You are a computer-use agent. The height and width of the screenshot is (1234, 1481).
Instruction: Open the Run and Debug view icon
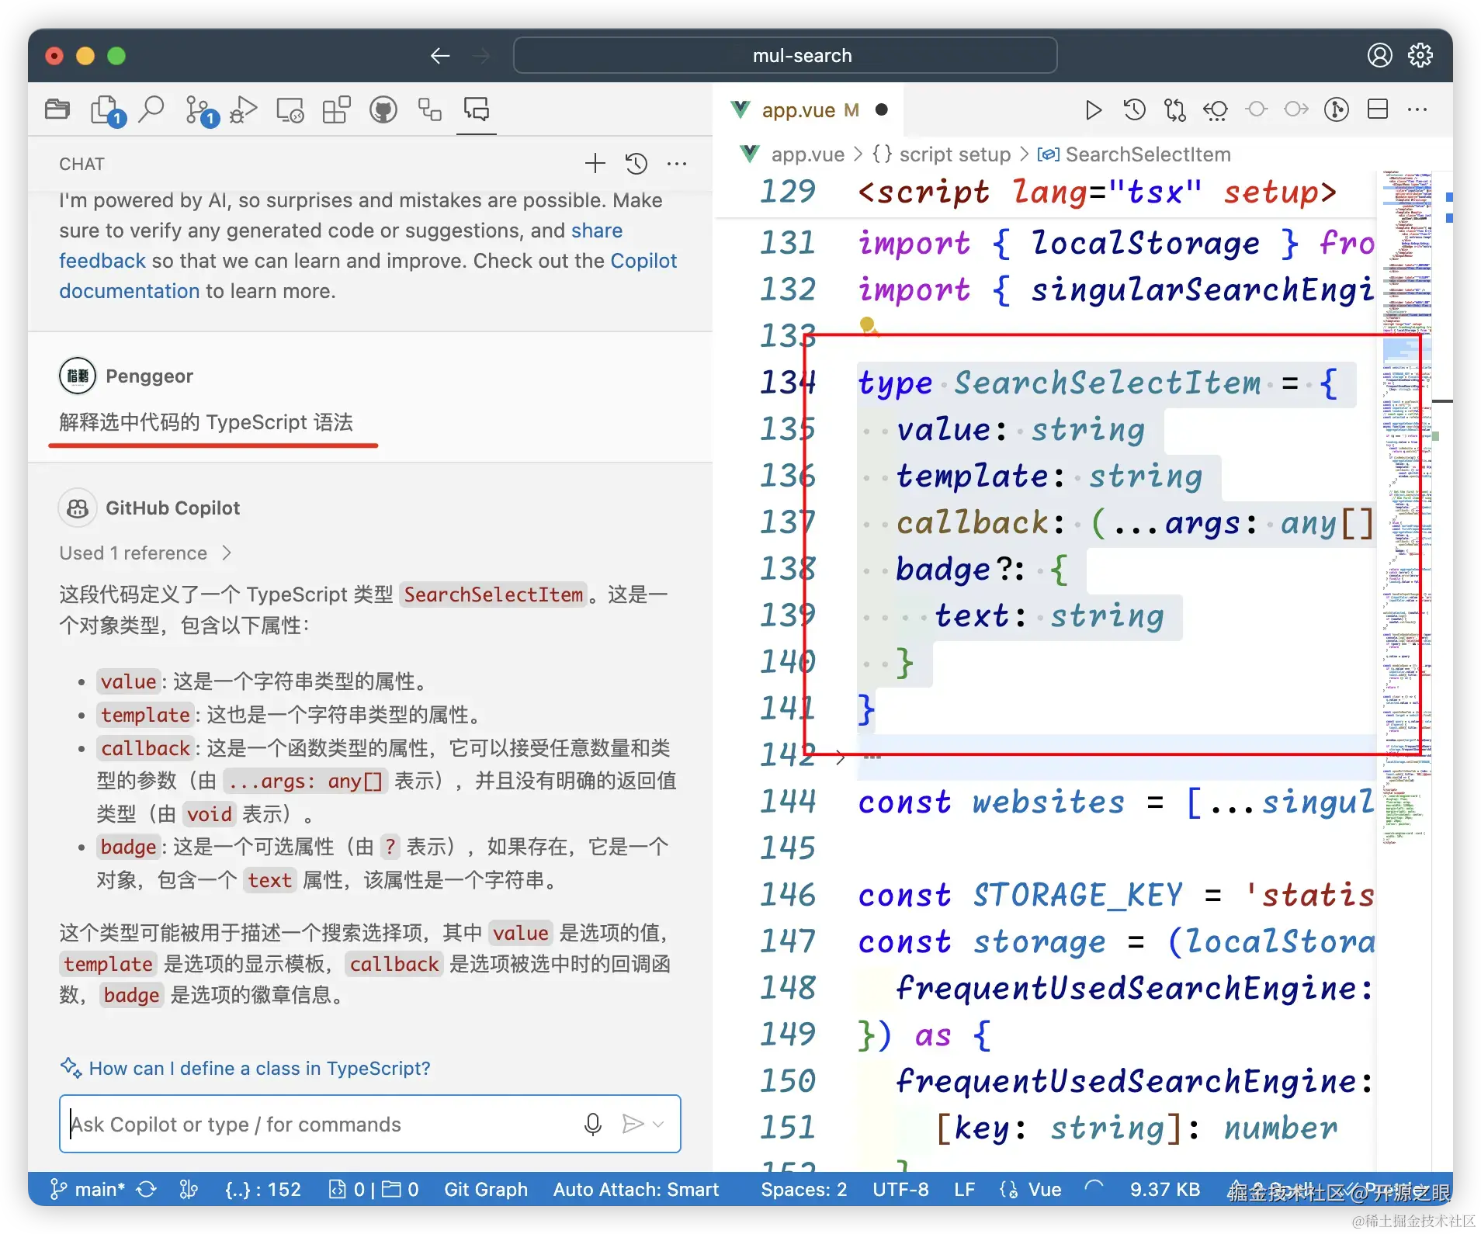244,110
